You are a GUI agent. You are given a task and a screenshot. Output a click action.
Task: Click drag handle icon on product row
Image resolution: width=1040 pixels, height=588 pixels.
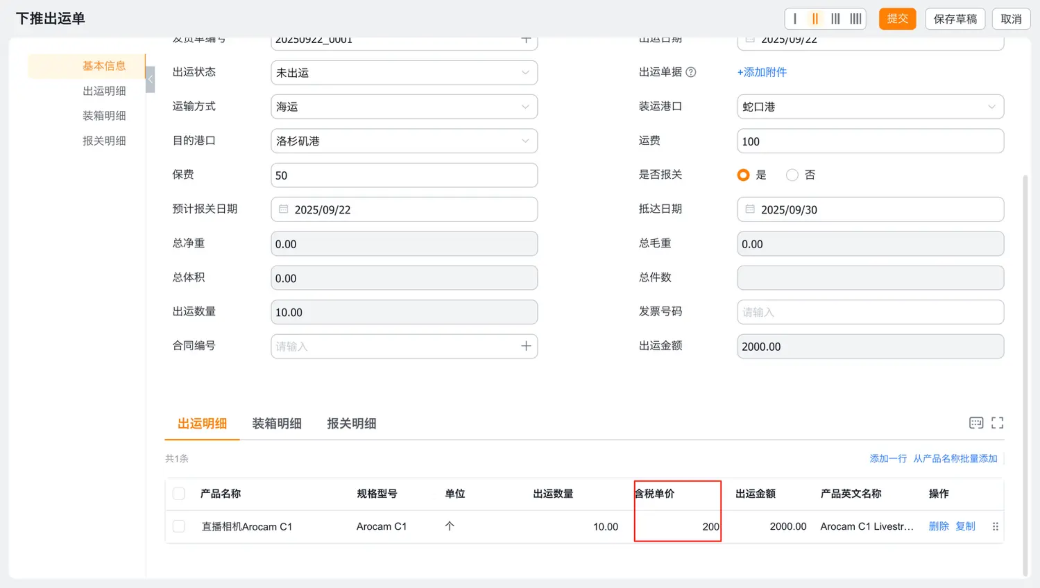click(x=995, y=526)
